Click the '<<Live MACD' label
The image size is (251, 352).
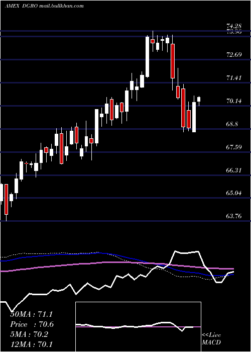point(211,338)
